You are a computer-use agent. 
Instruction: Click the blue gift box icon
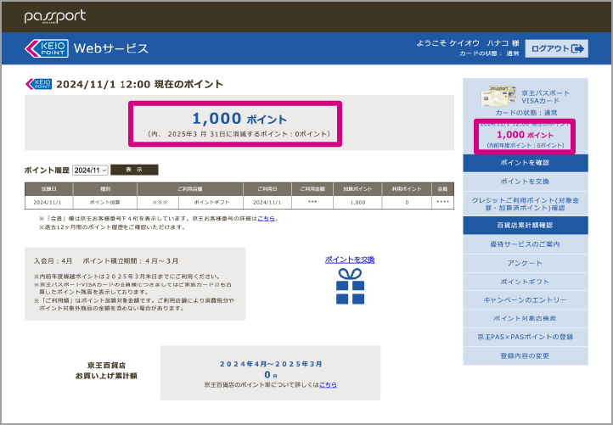click(x=349, y=286)
